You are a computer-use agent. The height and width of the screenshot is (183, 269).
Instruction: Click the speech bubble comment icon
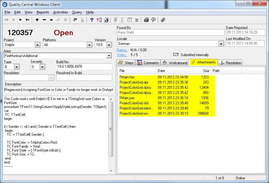153,20
